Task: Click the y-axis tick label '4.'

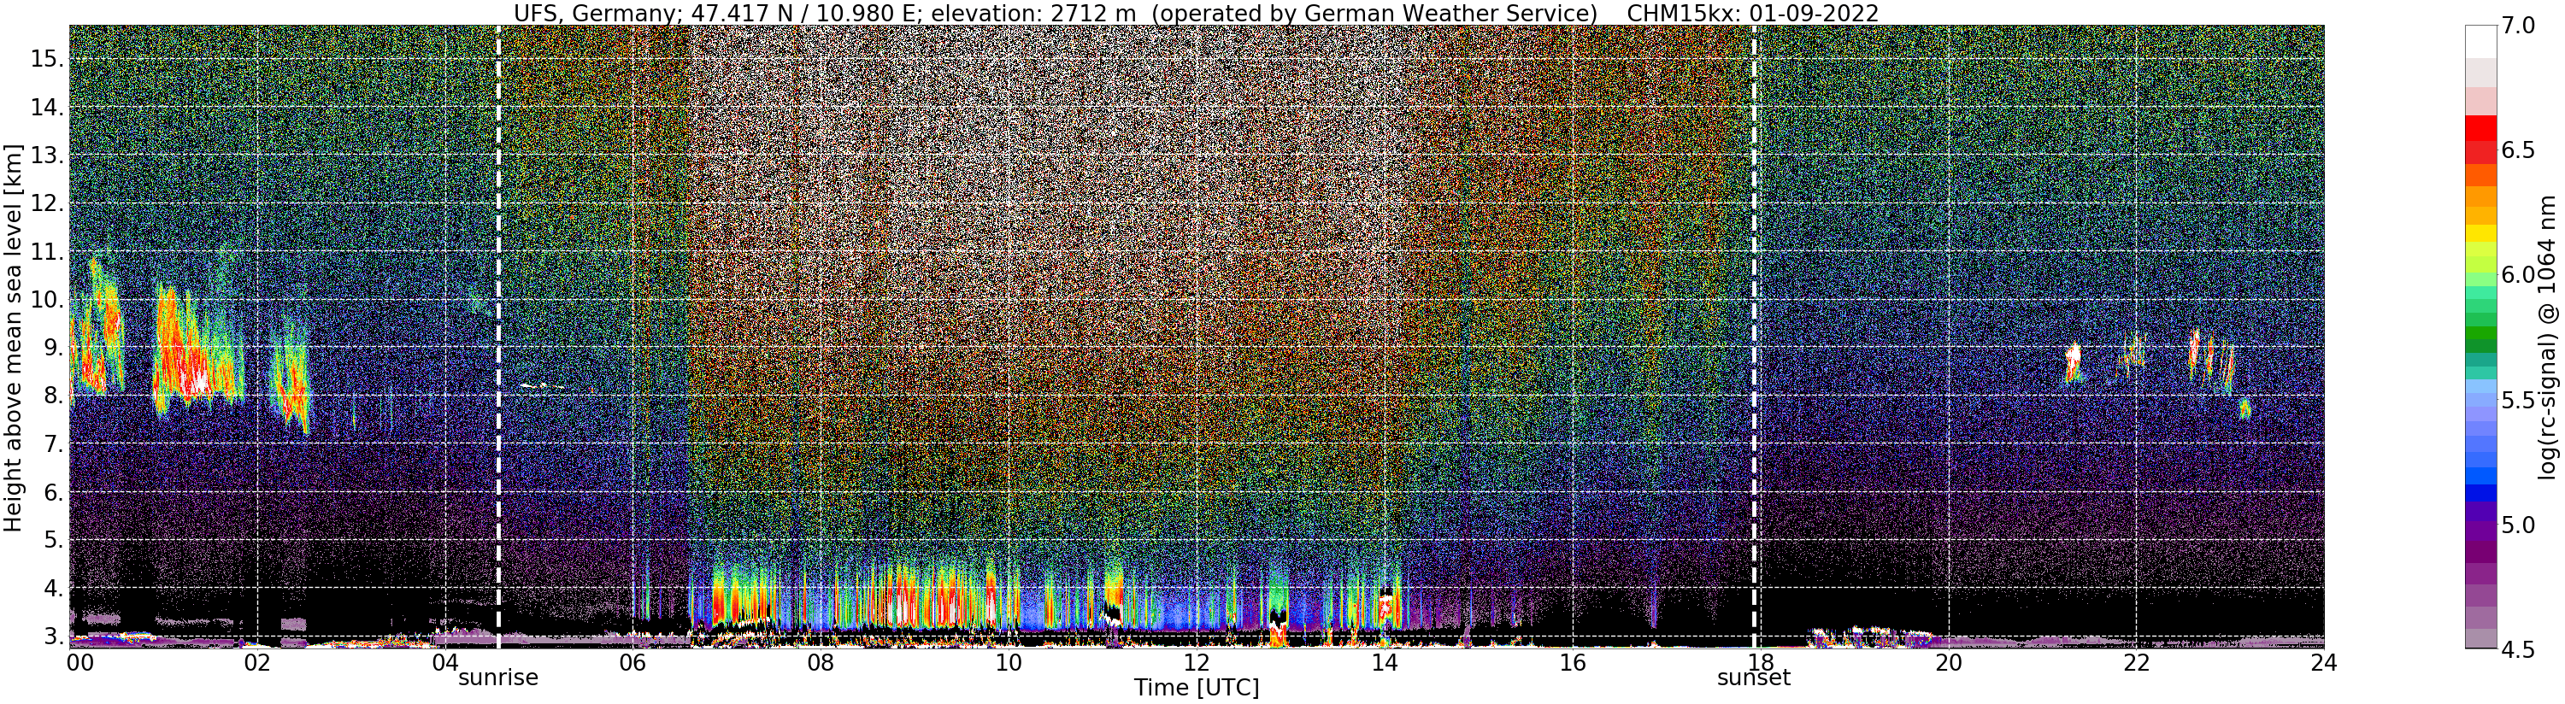Action: click(x=54, y=589)
